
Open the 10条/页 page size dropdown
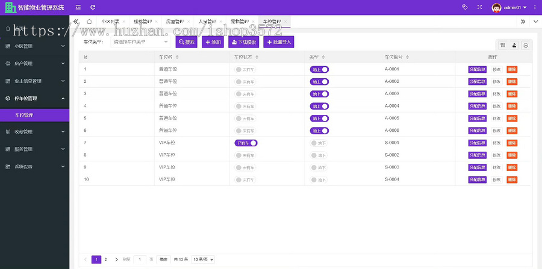coord(203,259)
